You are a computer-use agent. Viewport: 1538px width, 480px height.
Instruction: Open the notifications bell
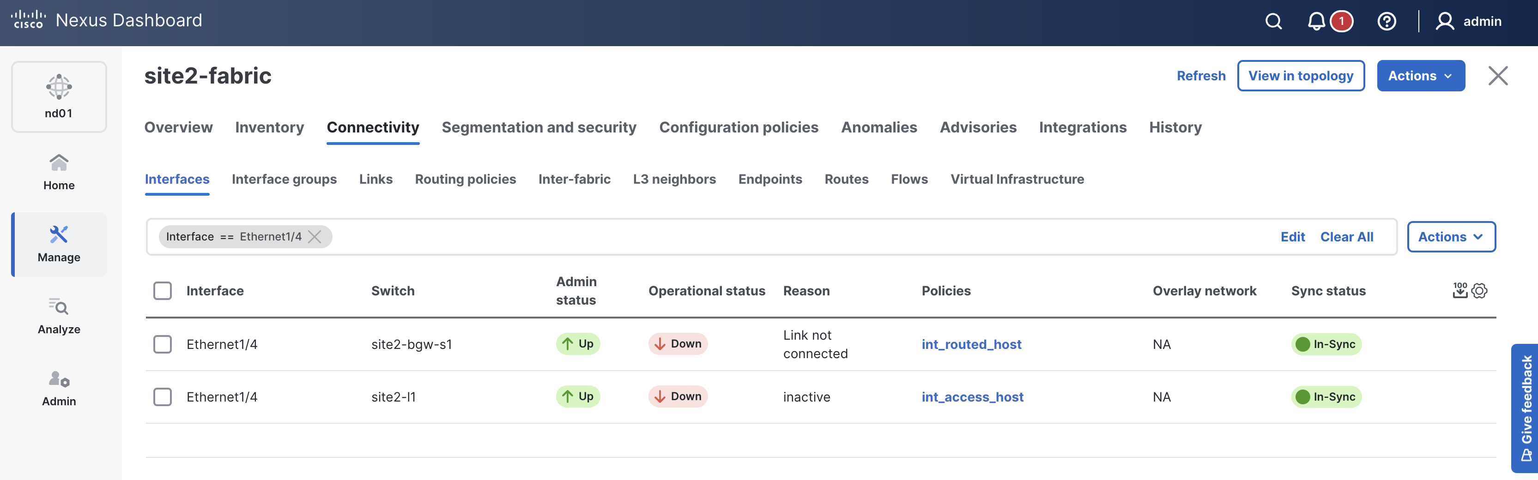tap(1316, 22)
